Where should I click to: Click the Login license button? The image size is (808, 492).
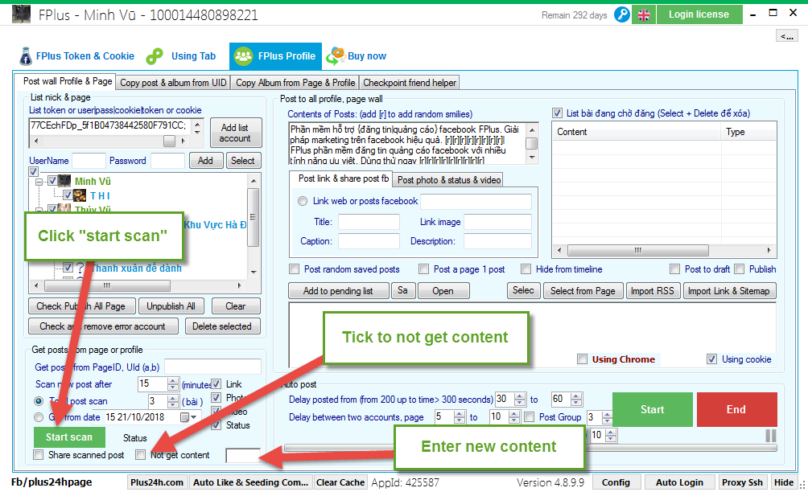click(x=699, y=14)
